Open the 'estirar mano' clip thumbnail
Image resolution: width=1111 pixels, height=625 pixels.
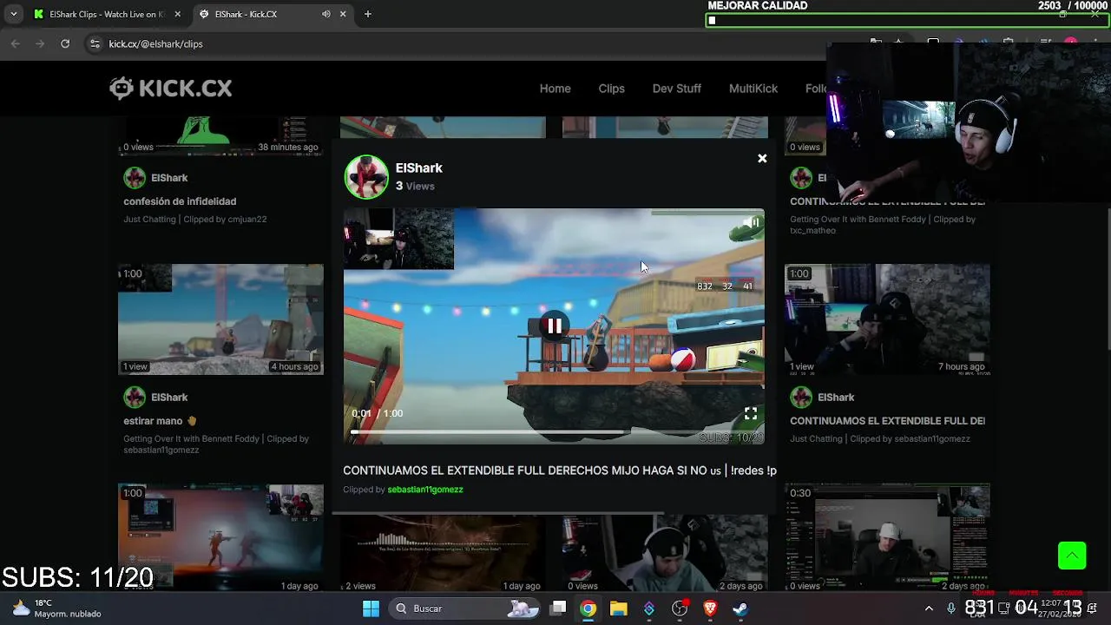[x=220, y=319]
